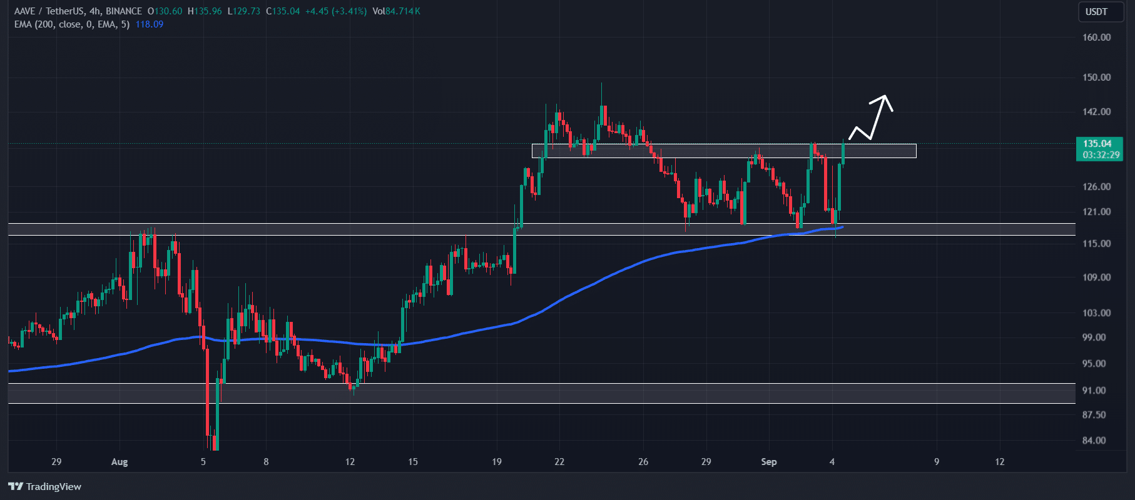Click date 19 on the time axis
Image resolution: width=1135 pixels, height=500 pixels.
(497, 462)
